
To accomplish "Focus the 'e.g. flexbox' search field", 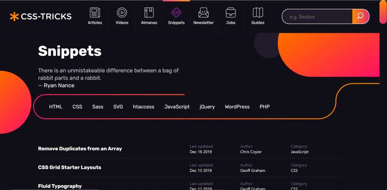I will tap(317, 17).
